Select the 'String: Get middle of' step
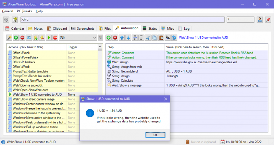The width and height of the screenshot is (274, 145). click(x=187, y=71)
